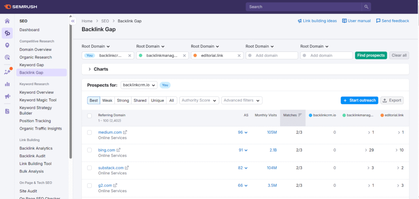Viewport: 419px width, 199px height.
Task: Click the orange dot on editorial.link field
Action: pos(195,56)
